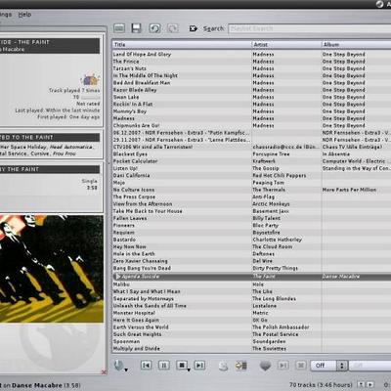This screenshot has width=391, height=391.
Task: Click '70 tracks (3:46 hours)' status text
Action: [321, 385]
